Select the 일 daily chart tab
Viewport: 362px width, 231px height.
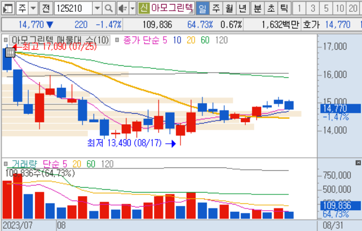(202, 8)
